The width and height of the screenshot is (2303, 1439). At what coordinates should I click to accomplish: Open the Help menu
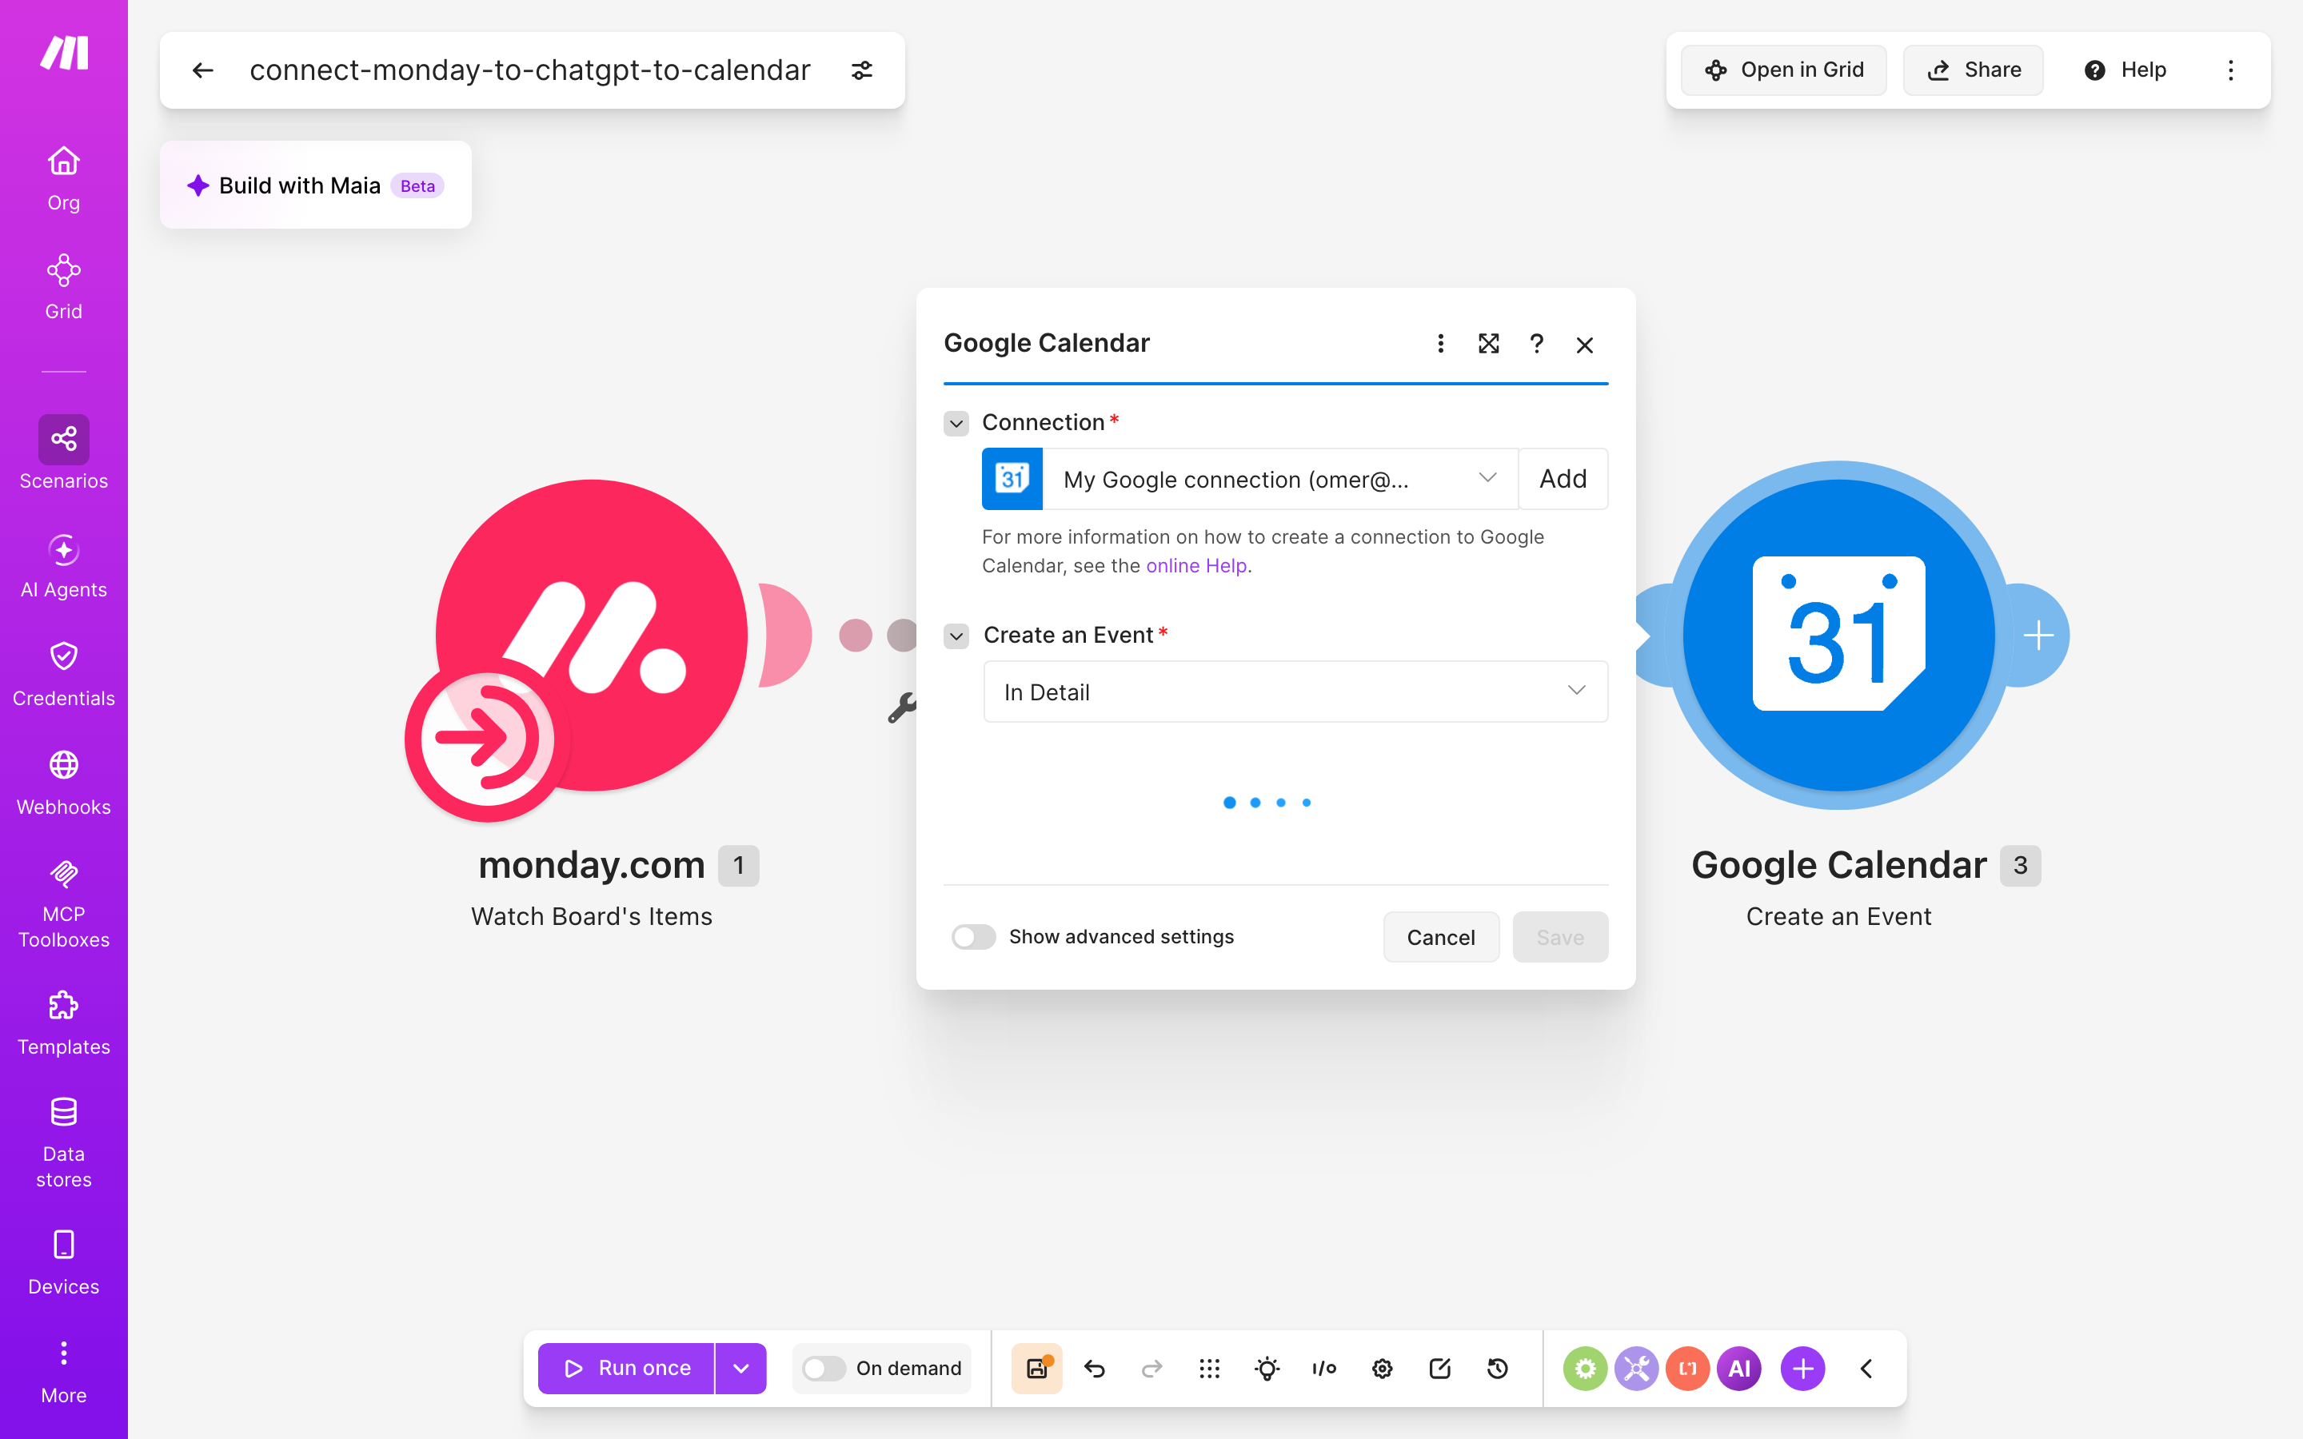2125,70
